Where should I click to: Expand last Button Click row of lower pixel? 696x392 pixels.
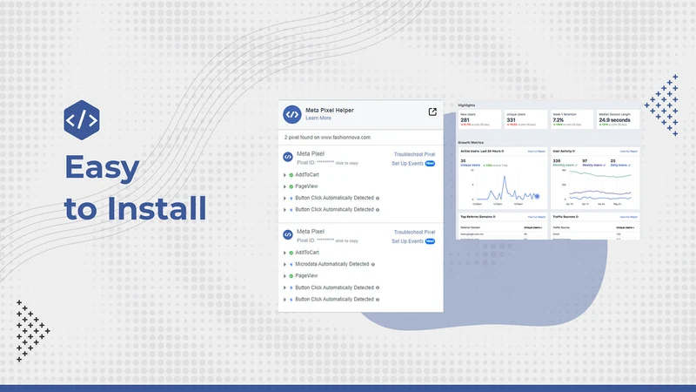coord(285,300)
